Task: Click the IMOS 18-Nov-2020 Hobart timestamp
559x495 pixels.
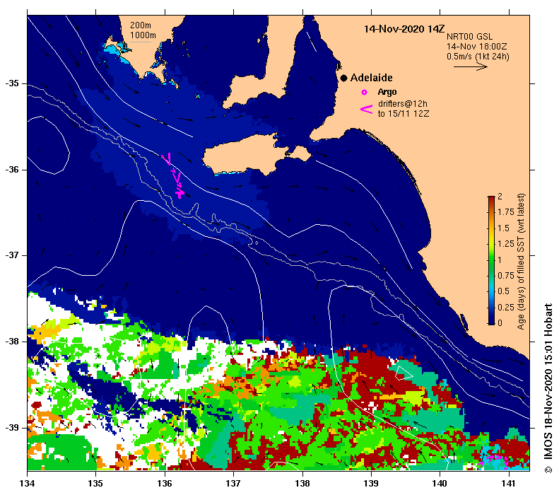Action: (x=548, y=384)
